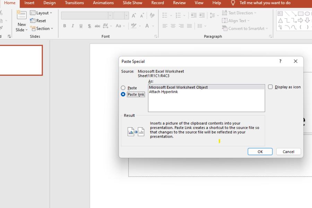Select the straight Line shape
The height and width of the screenshot is (208, 312).
(x=287, y=14)
